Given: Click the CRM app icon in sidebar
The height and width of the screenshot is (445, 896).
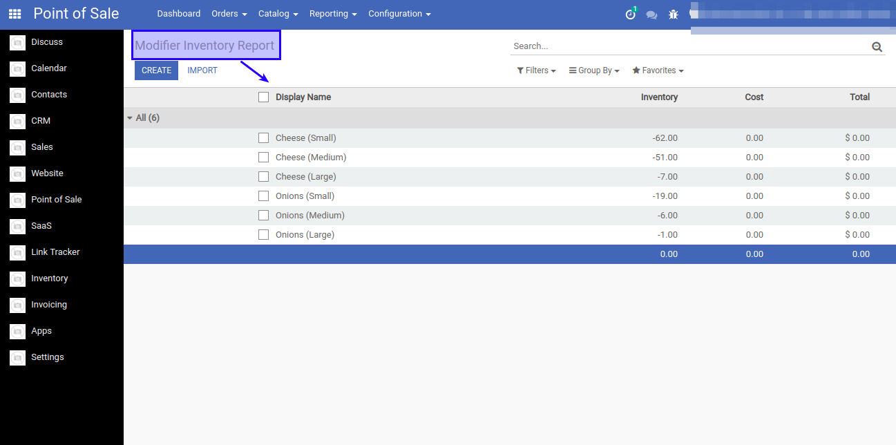Looking at the screenshot, I should (17, 121).
